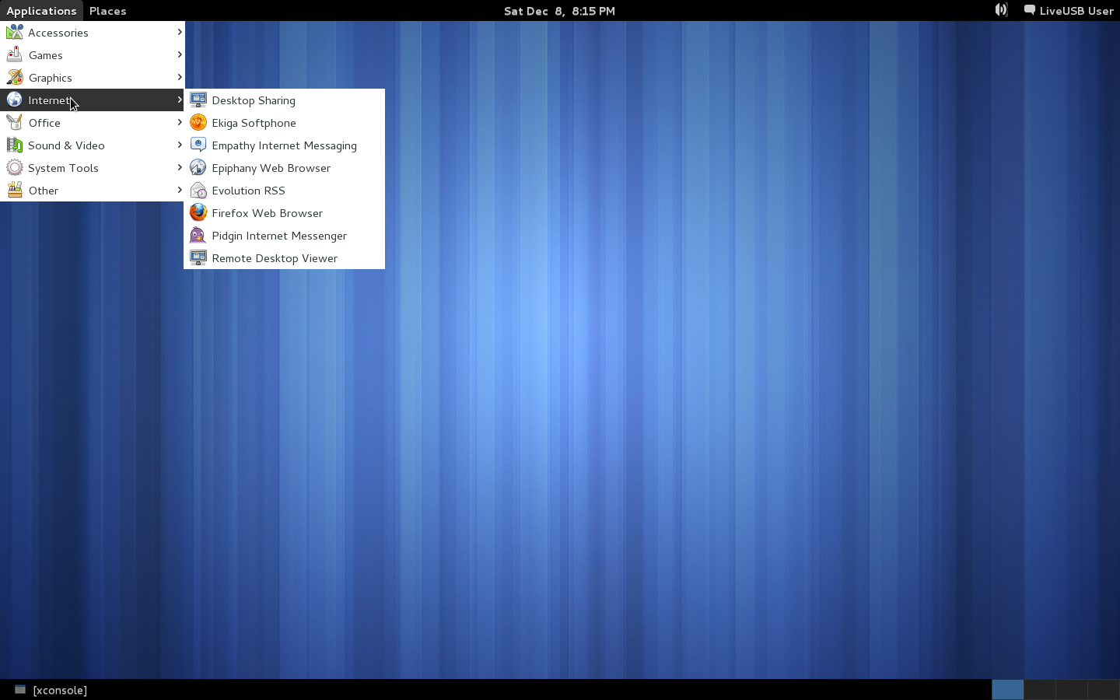Viewport: 1120px width, 700px height.
Task: Select the Sound & Video menu entry
Action: 93,145
